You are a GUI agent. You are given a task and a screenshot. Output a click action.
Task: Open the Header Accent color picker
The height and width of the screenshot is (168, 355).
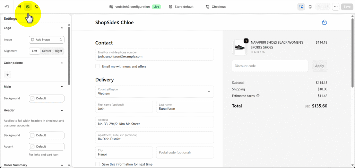point(47,147)
